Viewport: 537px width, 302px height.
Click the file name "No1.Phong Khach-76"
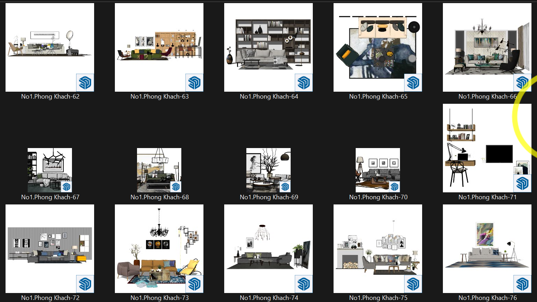(488, 298)
